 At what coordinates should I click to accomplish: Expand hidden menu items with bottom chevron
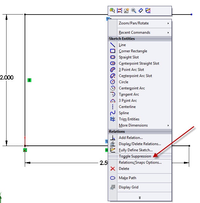coord(140,197)
